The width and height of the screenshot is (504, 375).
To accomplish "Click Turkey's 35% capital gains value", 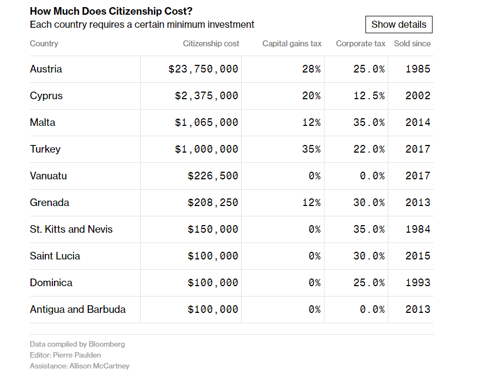I will (311, 149).
